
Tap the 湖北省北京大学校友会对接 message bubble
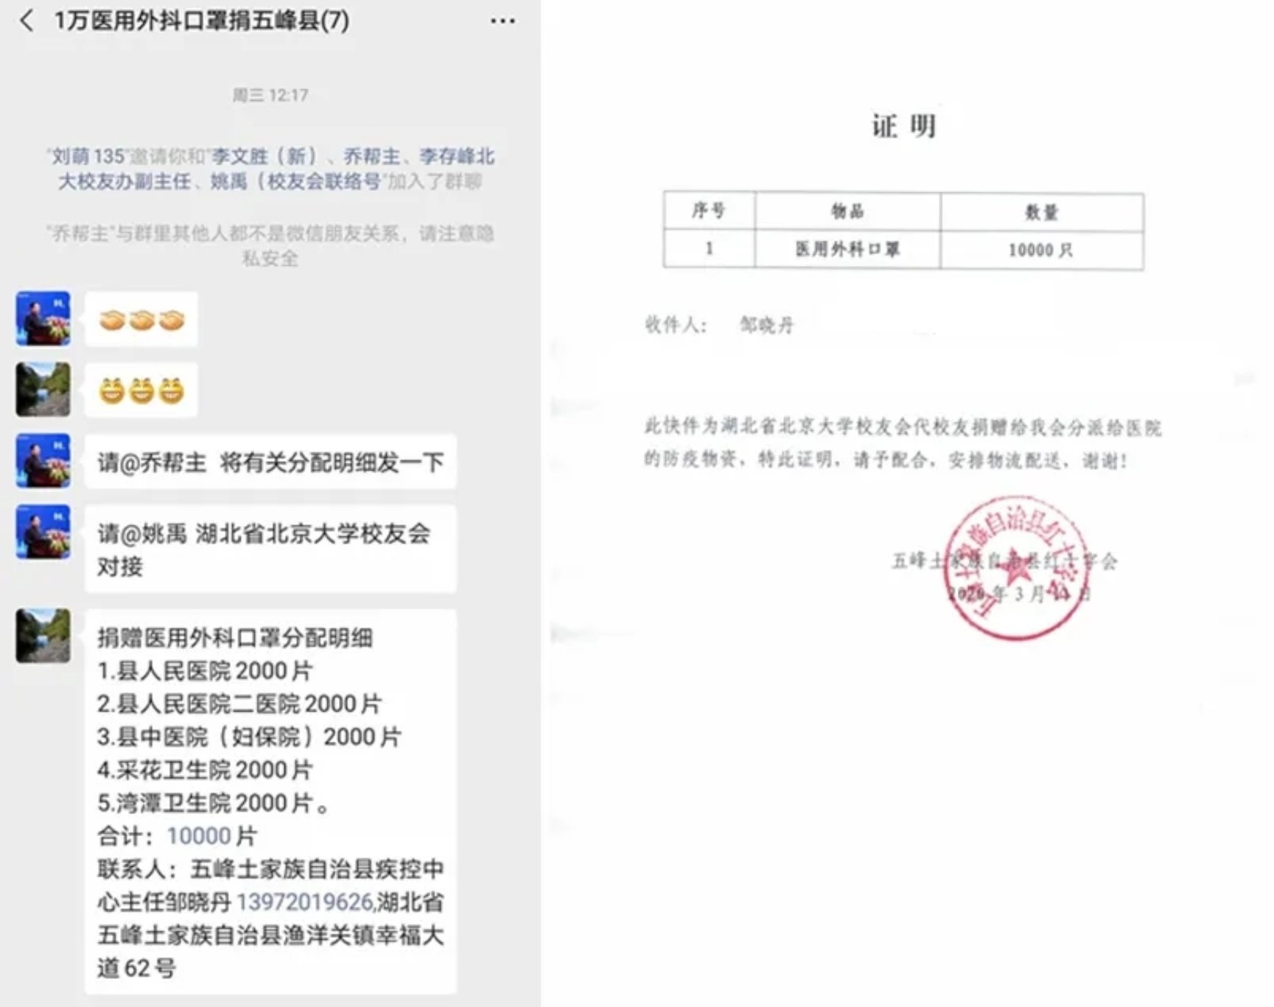[270, 550]
